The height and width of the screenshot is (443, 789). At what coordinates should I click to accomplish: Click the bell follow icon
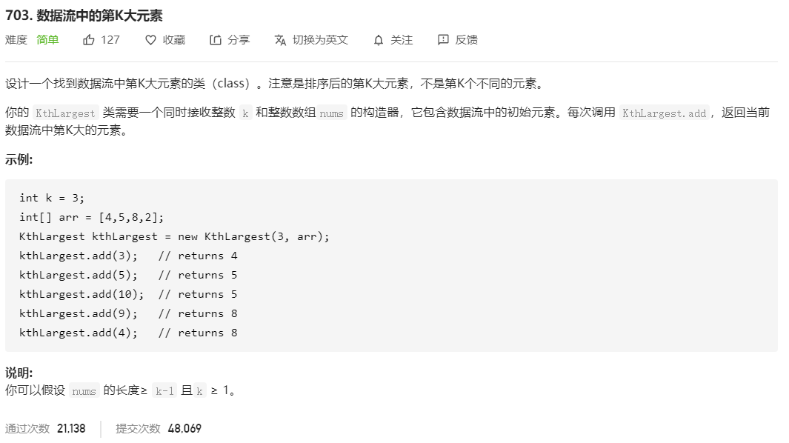[x=379, y=40]
